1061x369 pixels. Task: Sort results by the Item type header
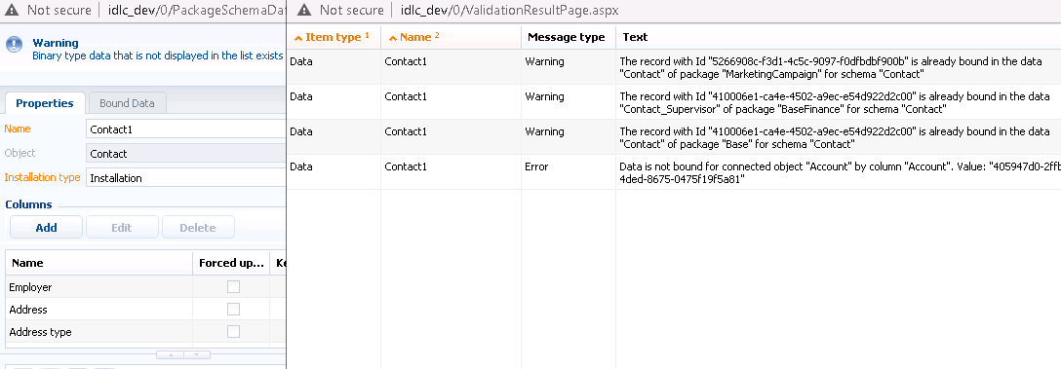334,37
